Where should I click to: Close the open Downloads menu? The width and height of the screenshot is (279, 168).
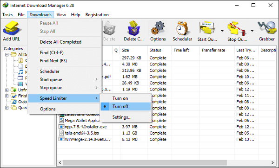pyautogui.click(x=40, y=15)
